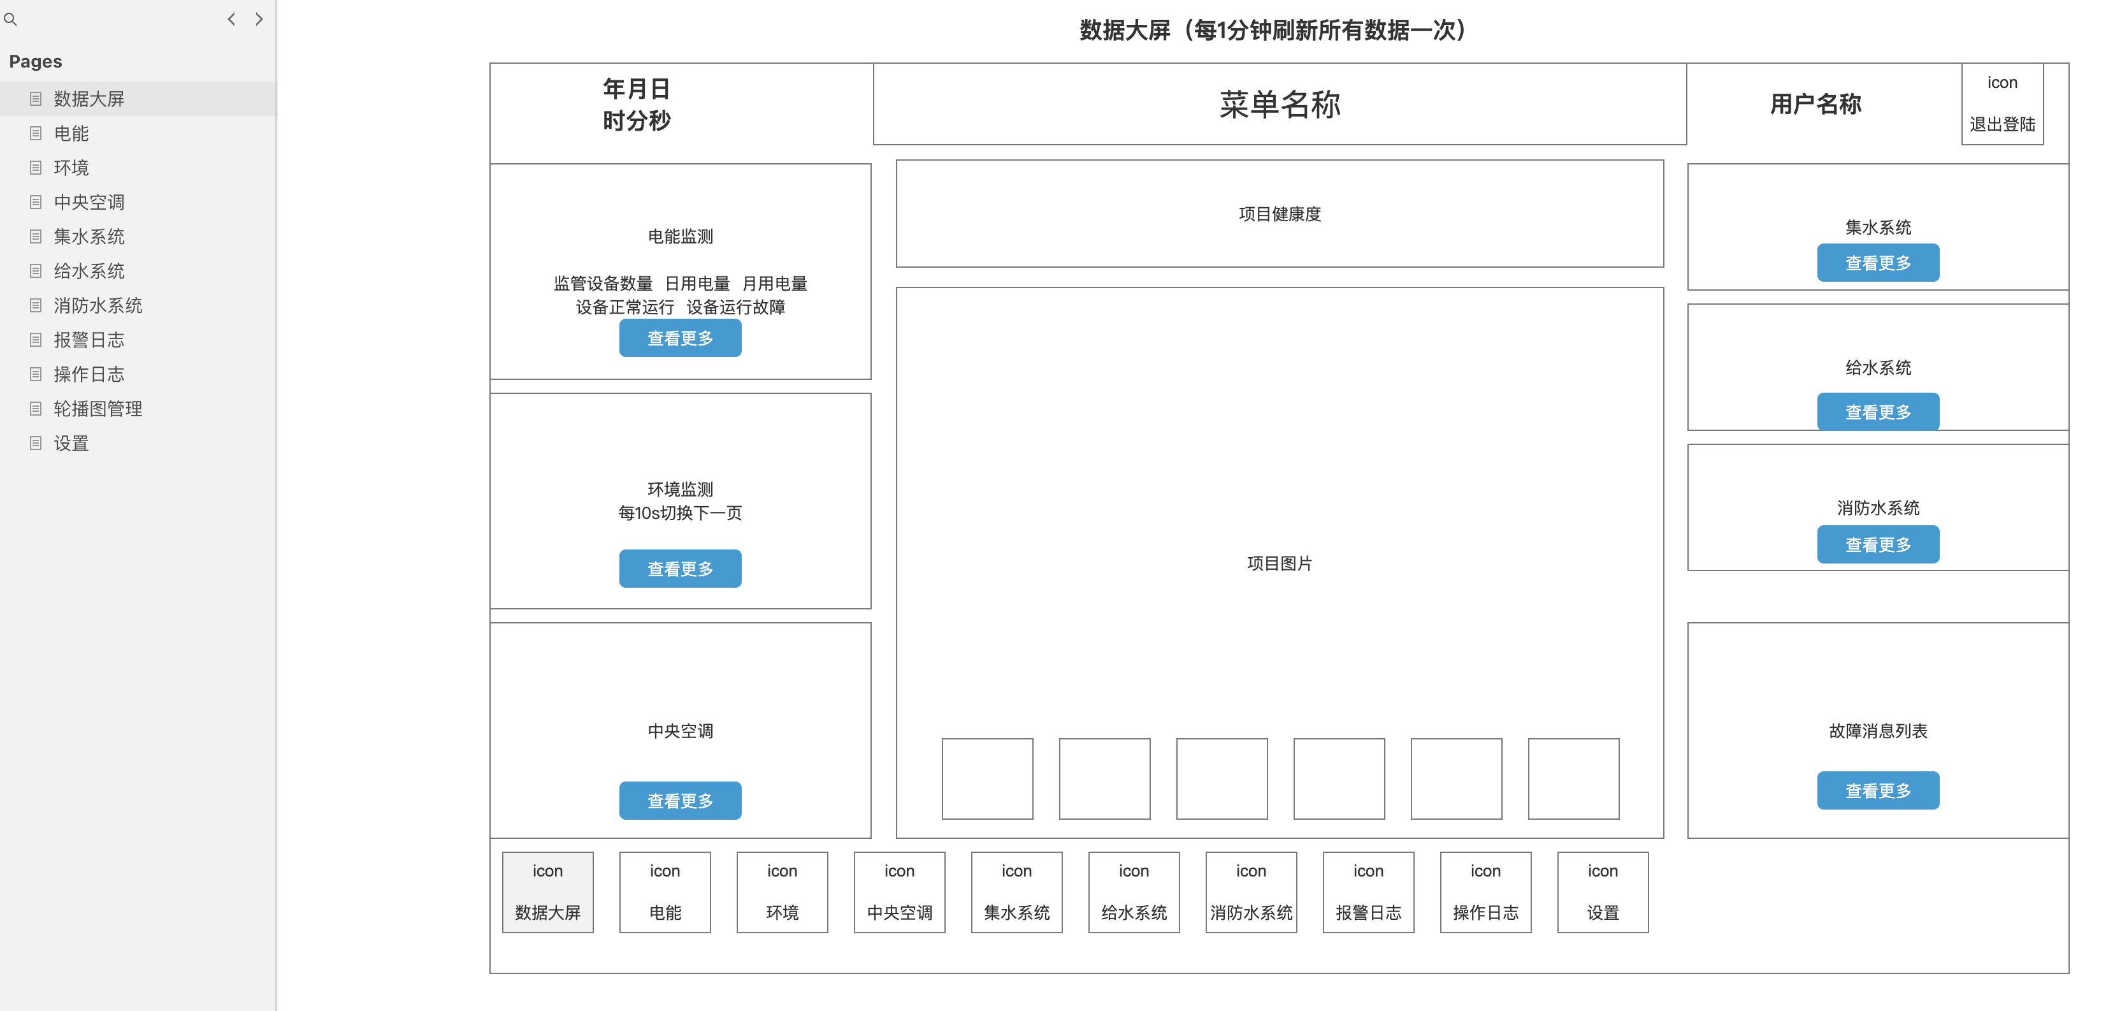Click 查看更多 in 给水系统 panel
2122x1011 pixels.
1877,412
